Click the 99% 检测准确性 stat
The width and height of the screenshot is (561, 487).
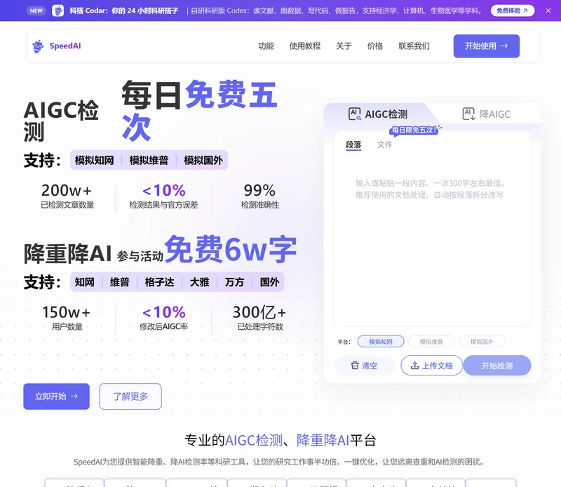pos(259,196)
